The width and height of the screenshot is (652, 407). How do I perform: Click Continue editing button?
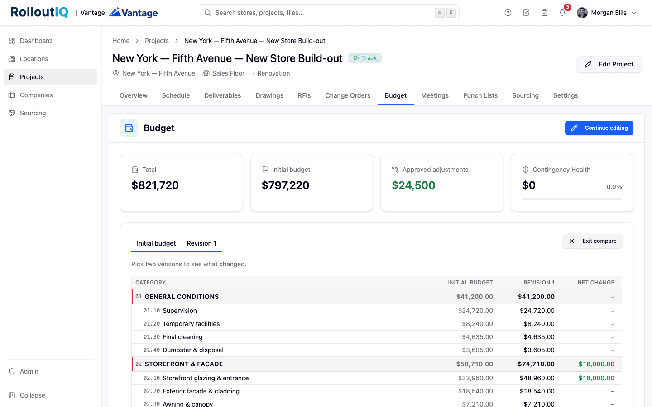click(599, 128)
